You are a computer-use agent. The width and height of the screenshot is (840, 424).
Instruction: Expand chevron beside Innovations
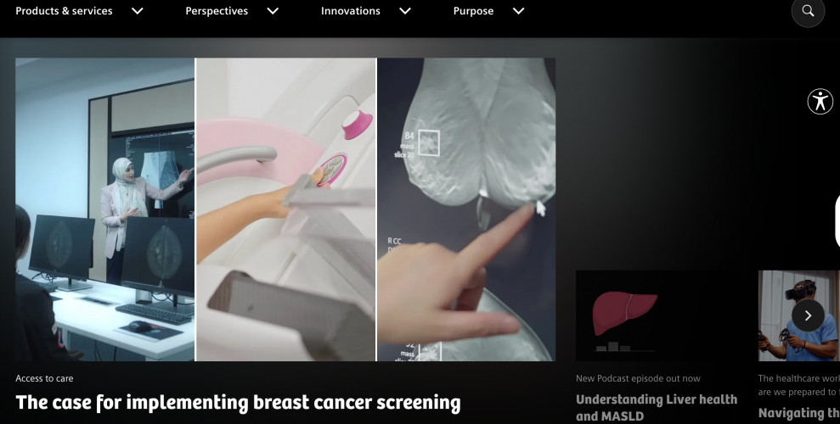(405, 11)
